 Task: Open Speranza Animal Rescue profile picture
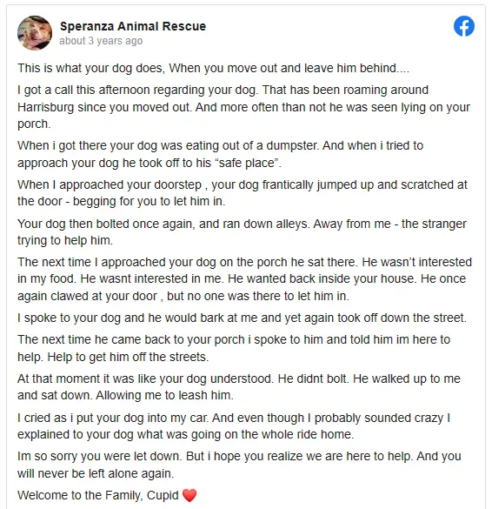tap(35, 33)
